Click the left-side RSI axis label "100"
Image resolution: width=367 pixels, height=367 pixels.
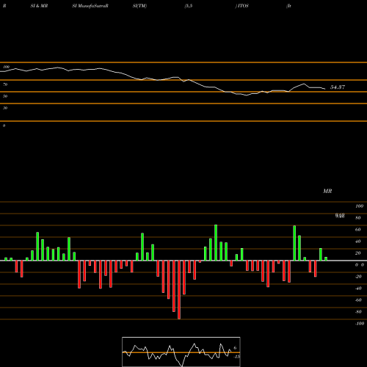pyautogui.click(x=6, y=67)
